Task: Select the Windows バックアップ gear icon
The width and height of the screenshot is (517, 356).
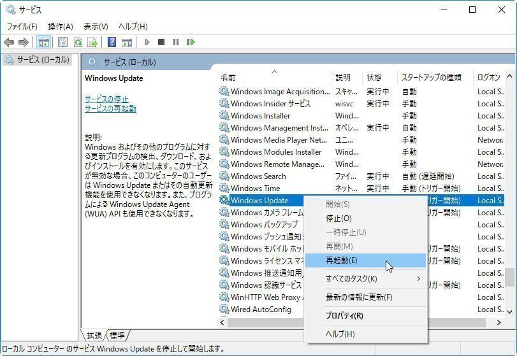Action: click(224, 224)
